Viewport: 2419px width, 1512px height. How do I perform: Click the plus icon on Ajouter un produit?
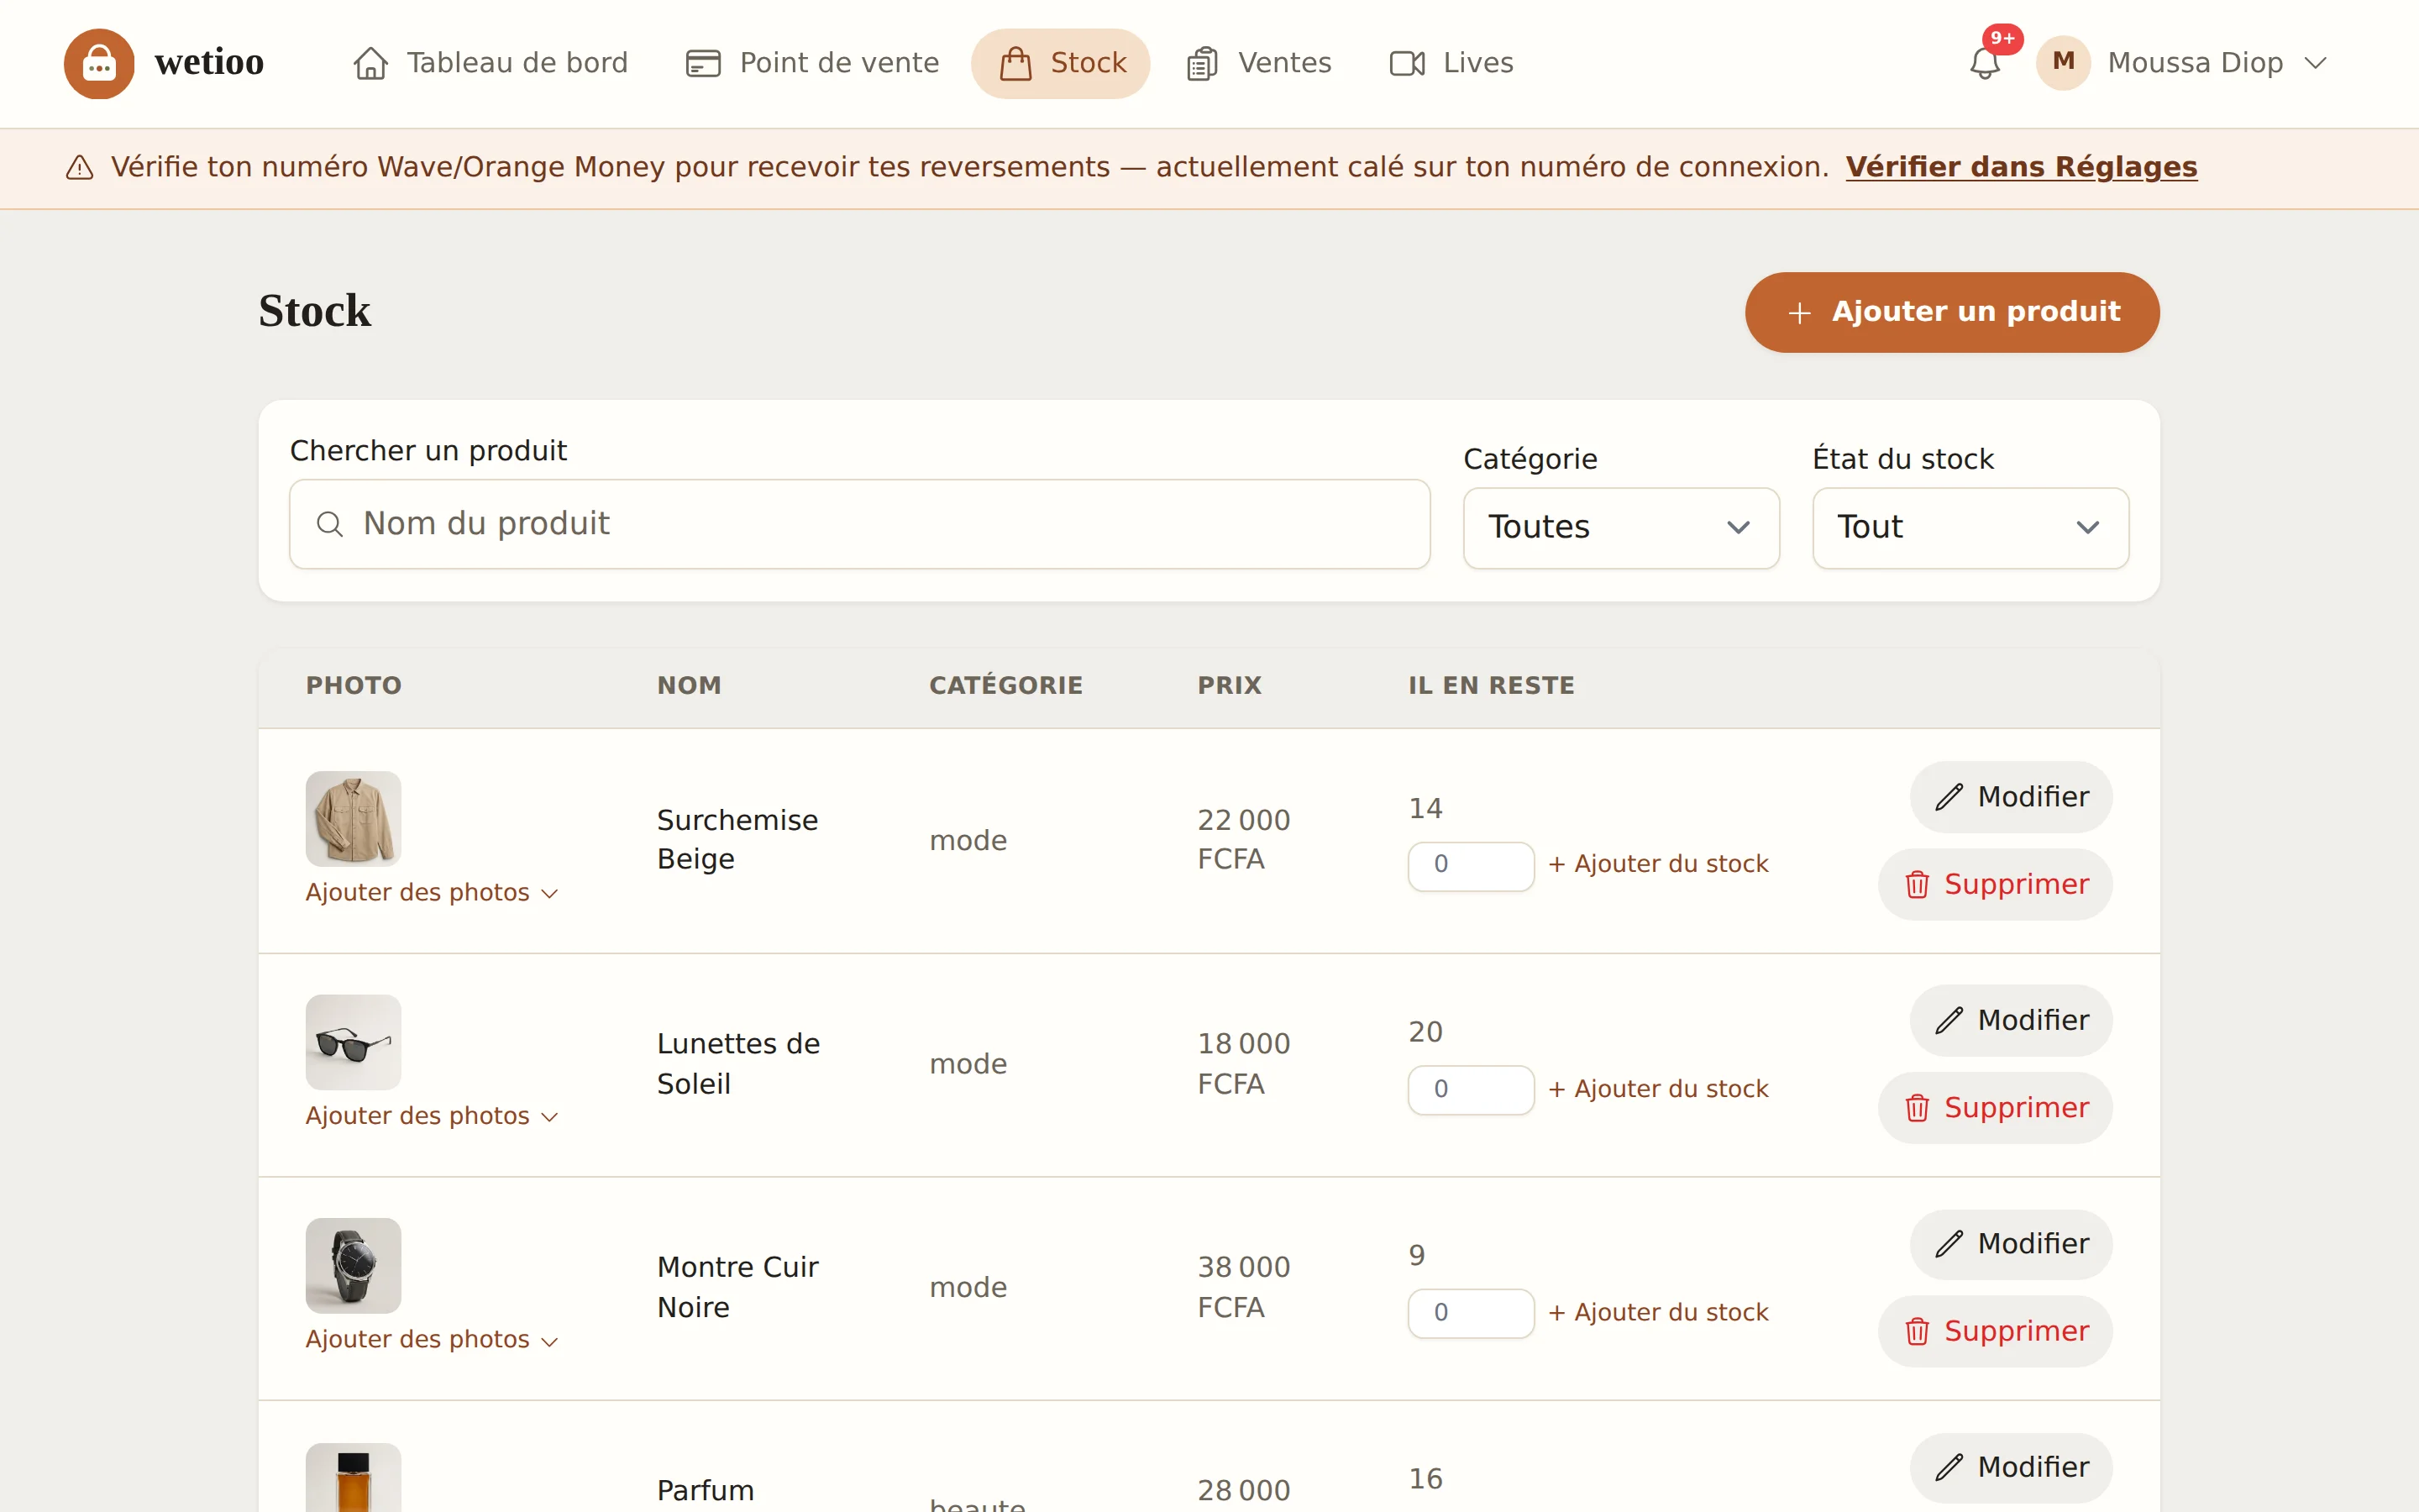coord(1799,313)
